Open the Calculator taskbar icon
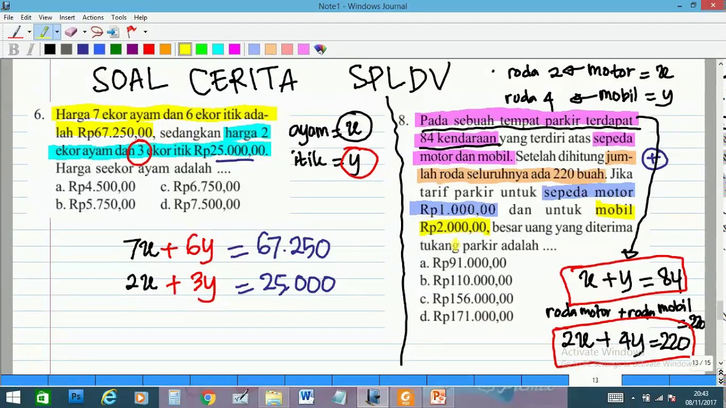Viewport: 726px width, 408px height. coord(174,397)
